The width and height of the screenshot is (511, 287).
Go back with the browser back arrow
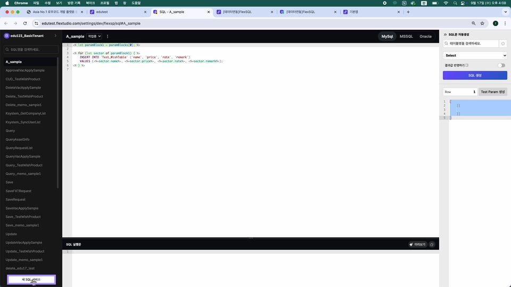pos(6,23)
